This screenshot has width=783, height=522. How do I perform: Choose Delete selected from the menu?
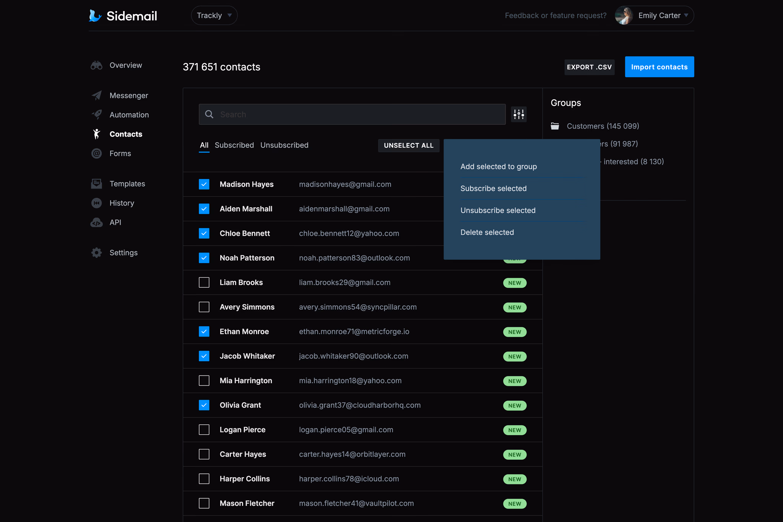coord(487,232)
